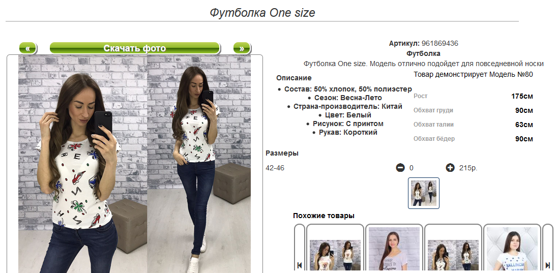This screenshot has height=273, width=557.
Task: Click the Скачать фото button
Action: click(x=135, y=48)
